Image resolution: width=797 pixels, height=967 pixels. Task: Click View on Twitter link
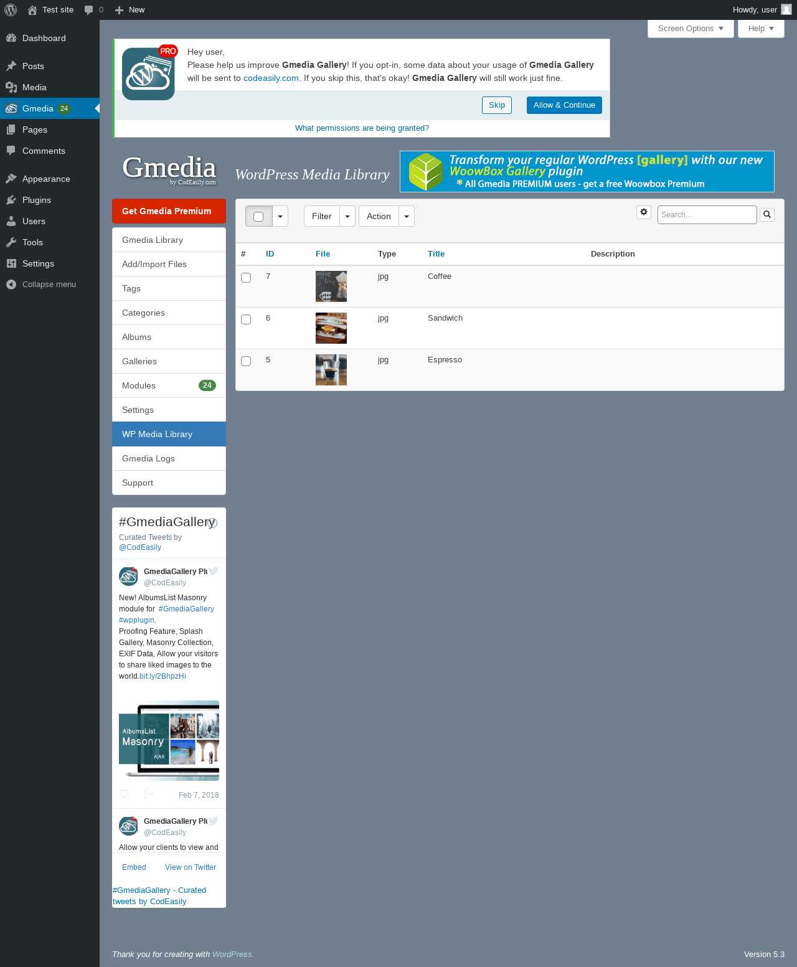point(191,867)
